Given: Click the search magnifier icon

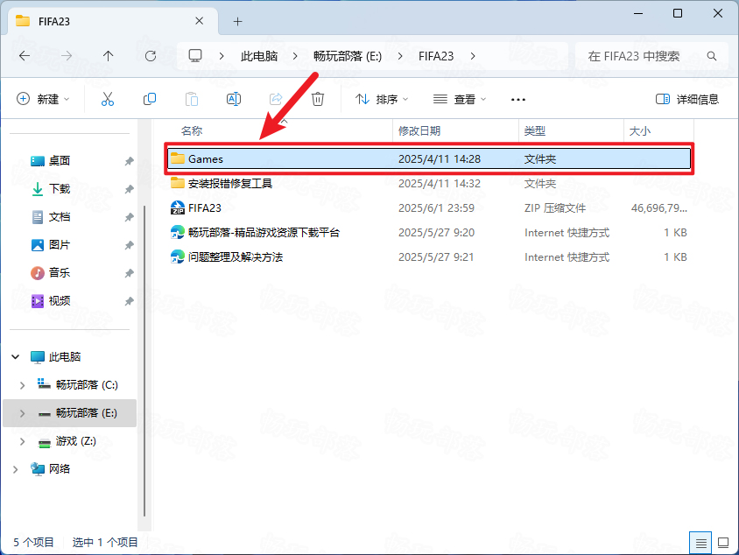Looking at the screenshot, I should [712, 56].
